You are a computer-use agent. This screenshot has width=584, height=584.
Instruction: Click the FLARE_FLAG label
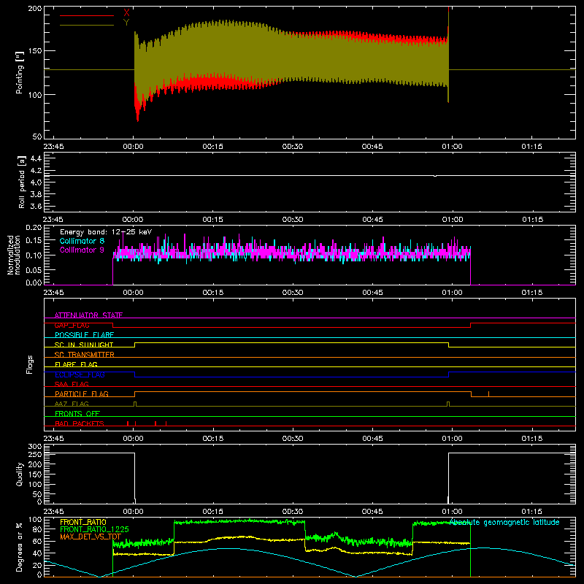(76, 364)
